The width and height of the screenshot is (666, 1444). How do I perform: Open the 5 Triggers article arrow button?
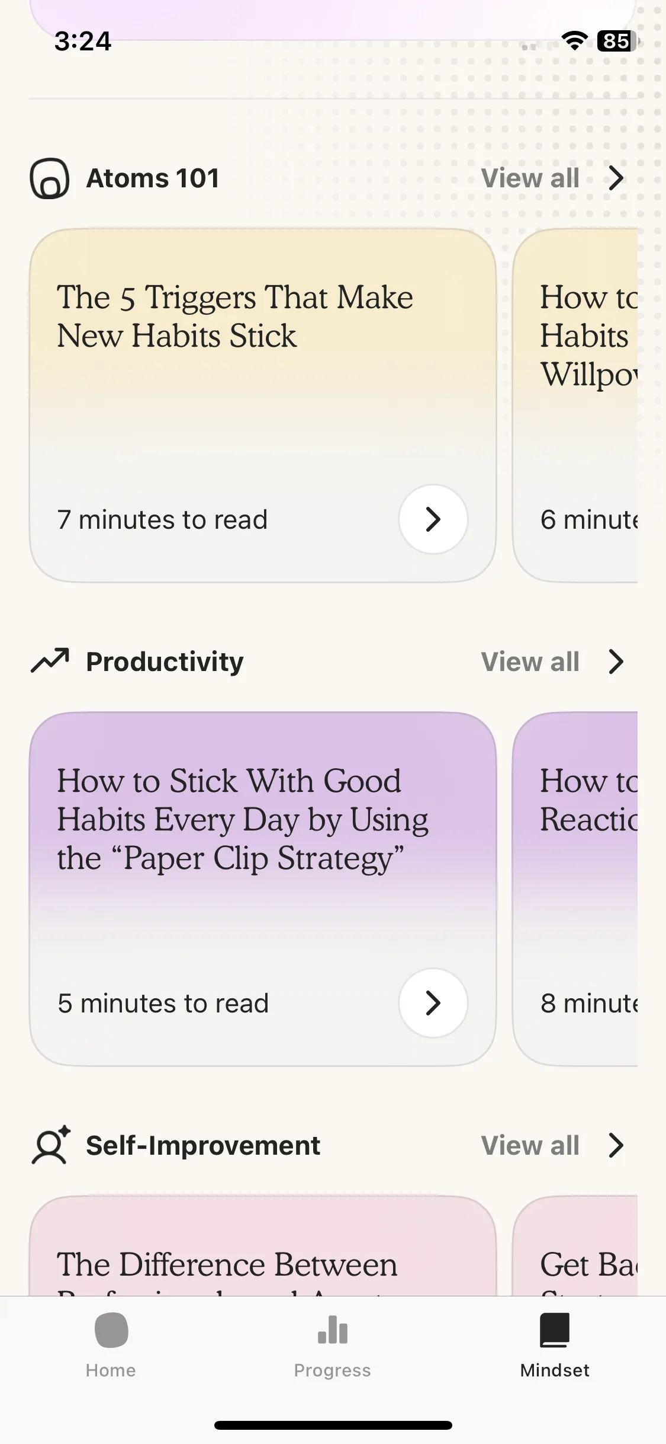click(x=433, y=519)
